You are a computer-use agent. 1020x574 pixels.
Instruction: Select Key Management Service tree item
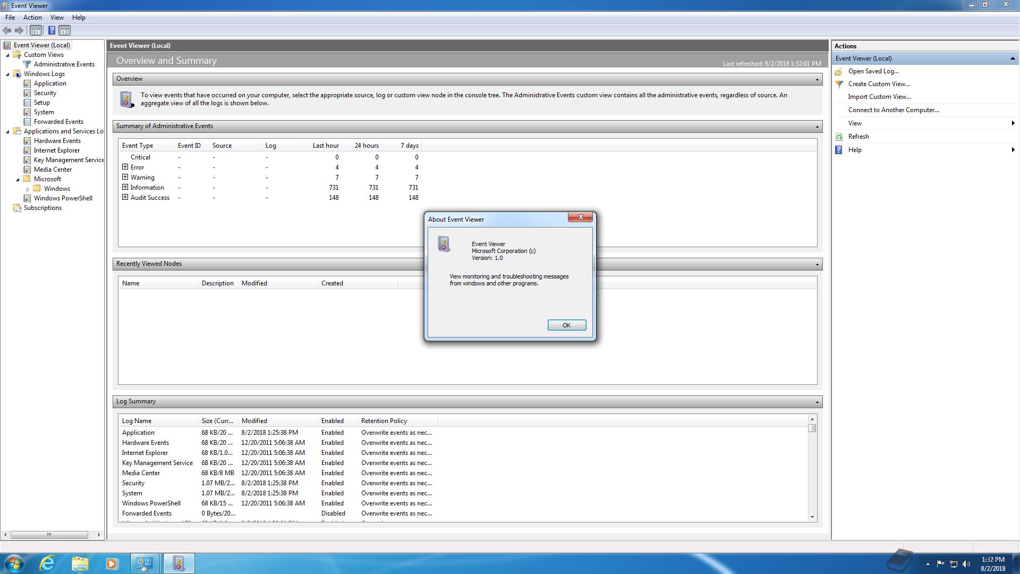pos(69,160)
